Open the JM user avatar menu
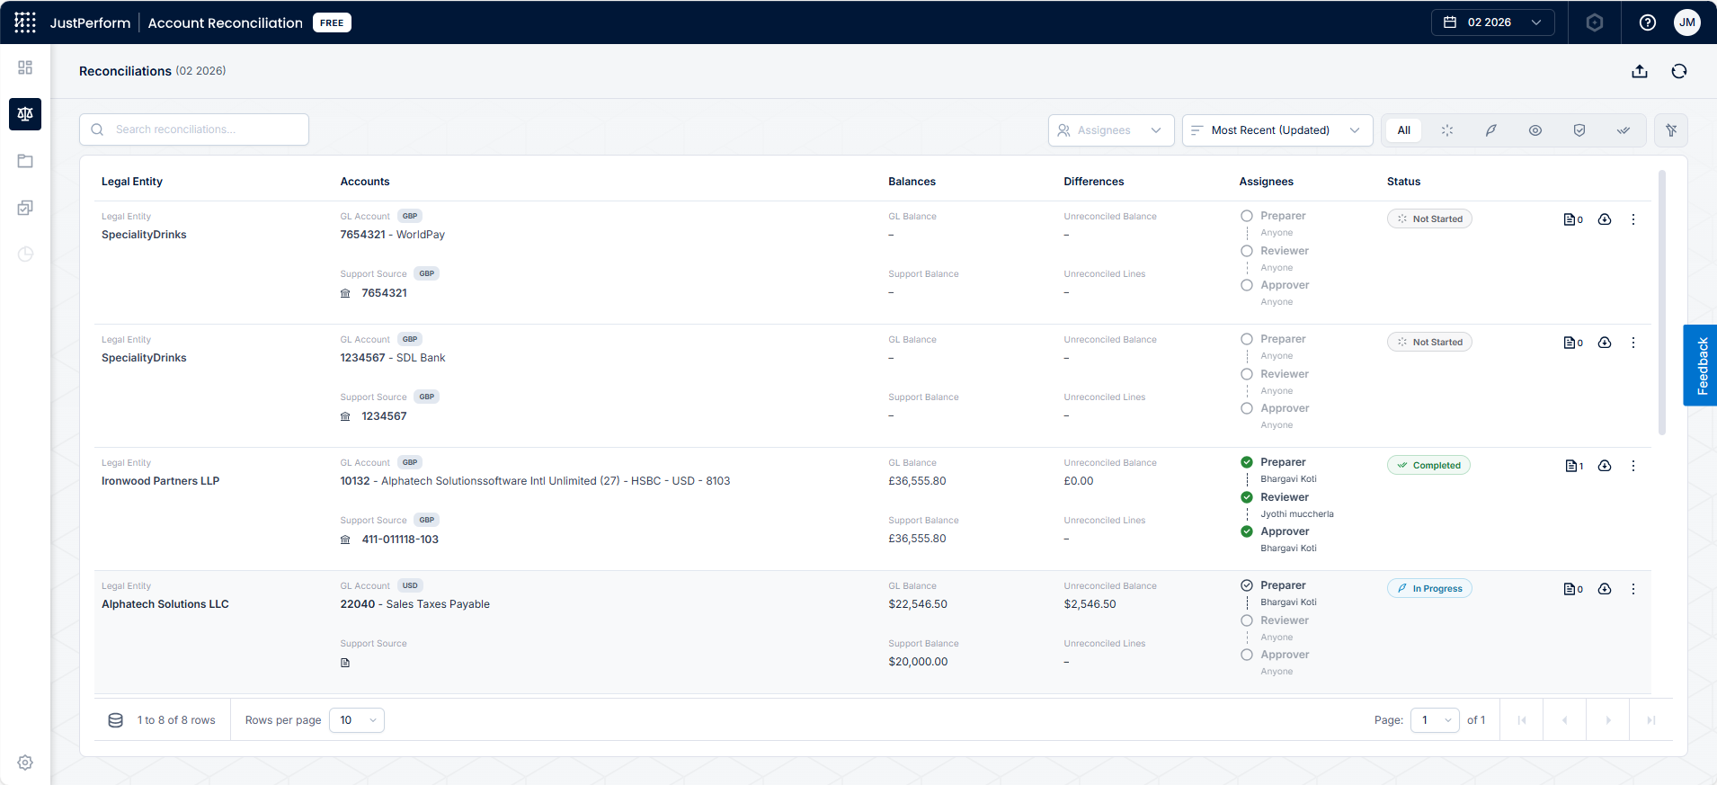 (x=1687, y=22)
